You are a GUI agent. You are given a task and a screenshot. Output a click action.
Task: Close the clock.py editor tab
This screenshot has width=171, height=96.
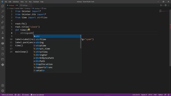click(x=17, y=5)
